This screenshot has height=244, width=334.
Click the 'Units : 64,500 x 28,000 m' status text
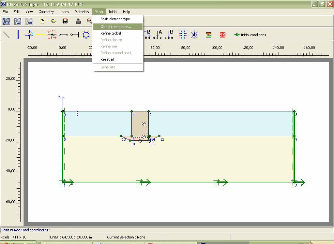[x=71, y=237]
